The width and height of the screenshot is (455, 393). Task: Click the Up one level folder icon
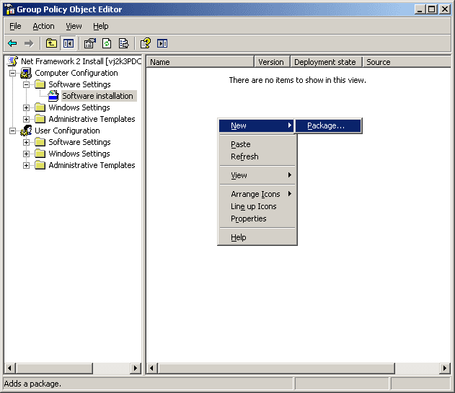pos(51,43)
